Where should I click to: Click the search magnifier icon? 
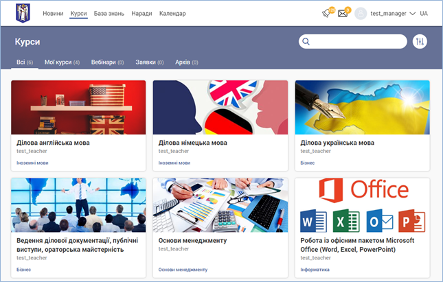305,42
